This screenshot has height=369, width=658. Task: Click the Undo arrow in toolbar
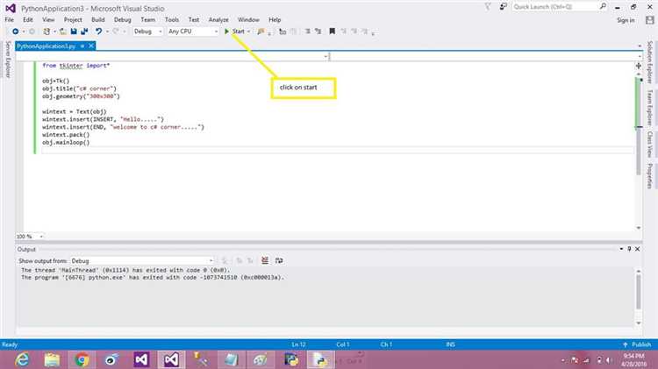99,32
